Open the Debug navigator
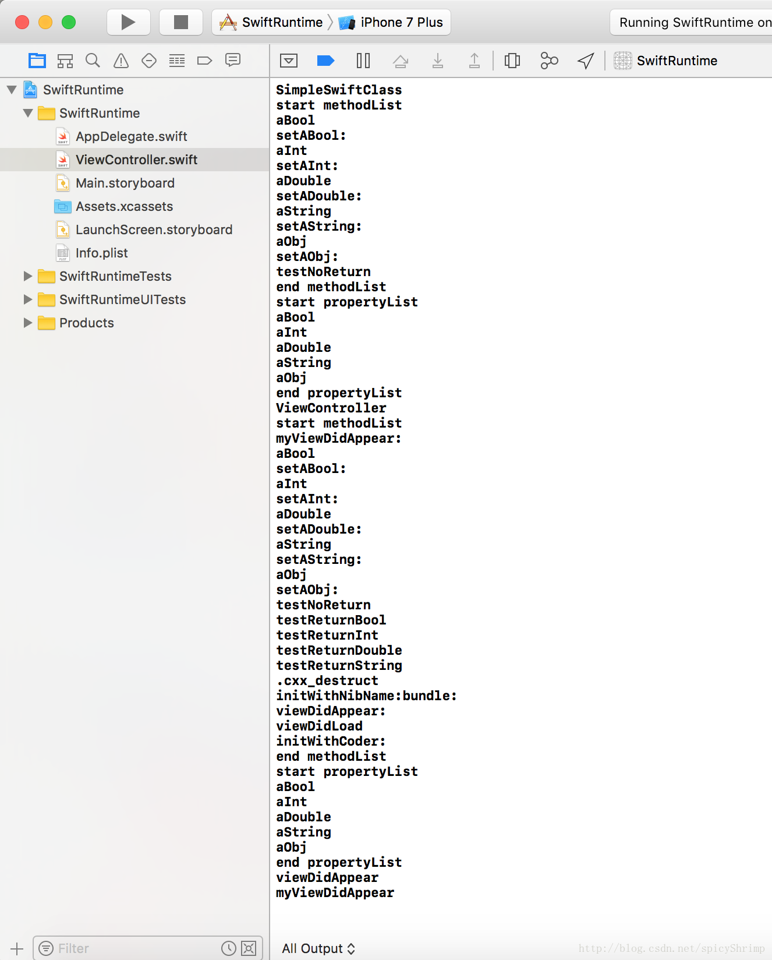Image resolution: width=772 pixels, height=960 pixels. click(x=177, y=61)
